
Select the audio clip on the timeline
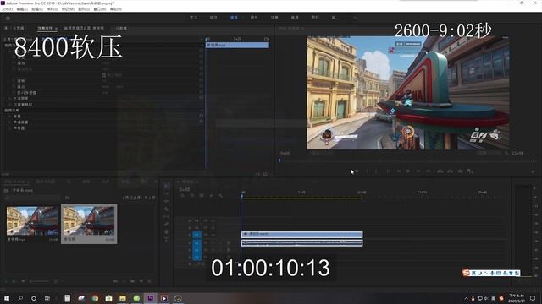tap(301, 243)
